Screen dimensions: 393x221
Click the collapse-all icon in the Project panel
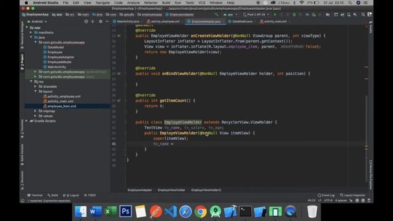93,21
